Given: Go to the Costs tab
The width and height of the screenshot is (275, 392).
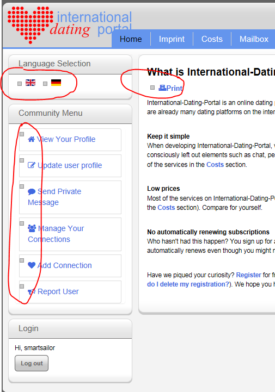Looking at the screenshot, I should (212, 39).
